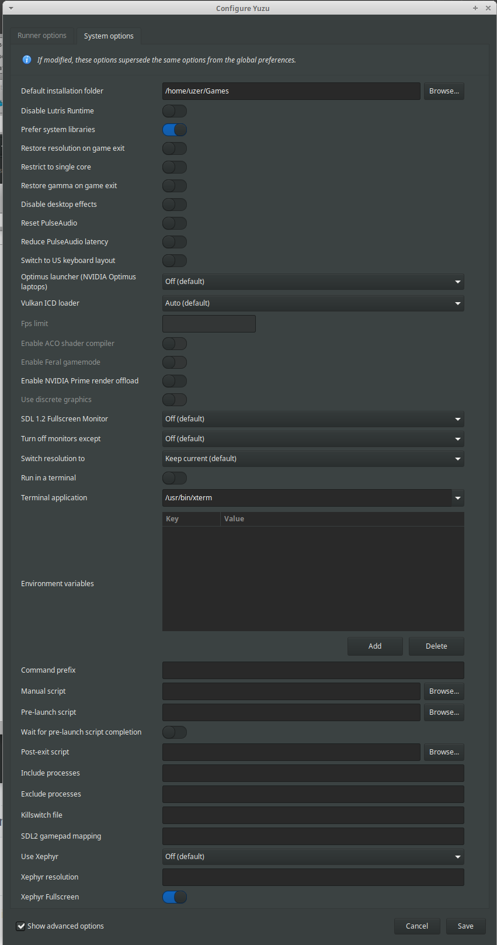Image resolution: width=497 pixels, height=945 pixels.
Task: Click the Fps limit field
Action: click(x=209, y=324)
